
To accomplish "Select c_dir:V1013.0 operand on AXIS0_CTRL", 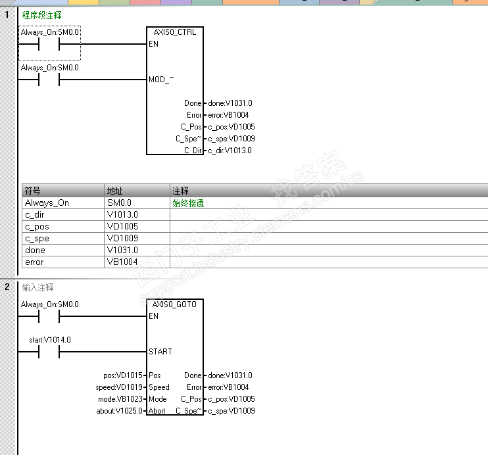I will click(x=230, y=151).
